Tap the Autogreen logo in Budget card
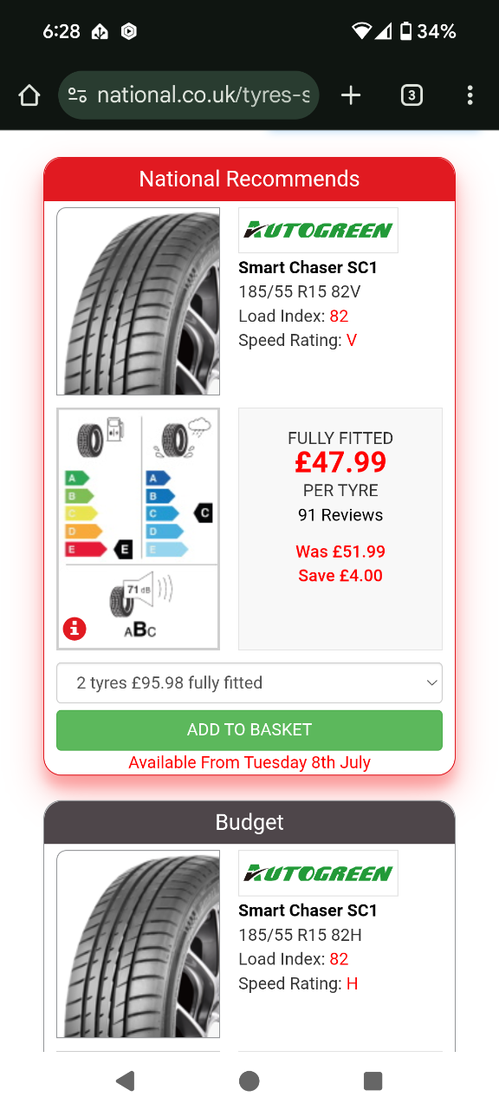The image size is (499, 1110). click(318, 873)
